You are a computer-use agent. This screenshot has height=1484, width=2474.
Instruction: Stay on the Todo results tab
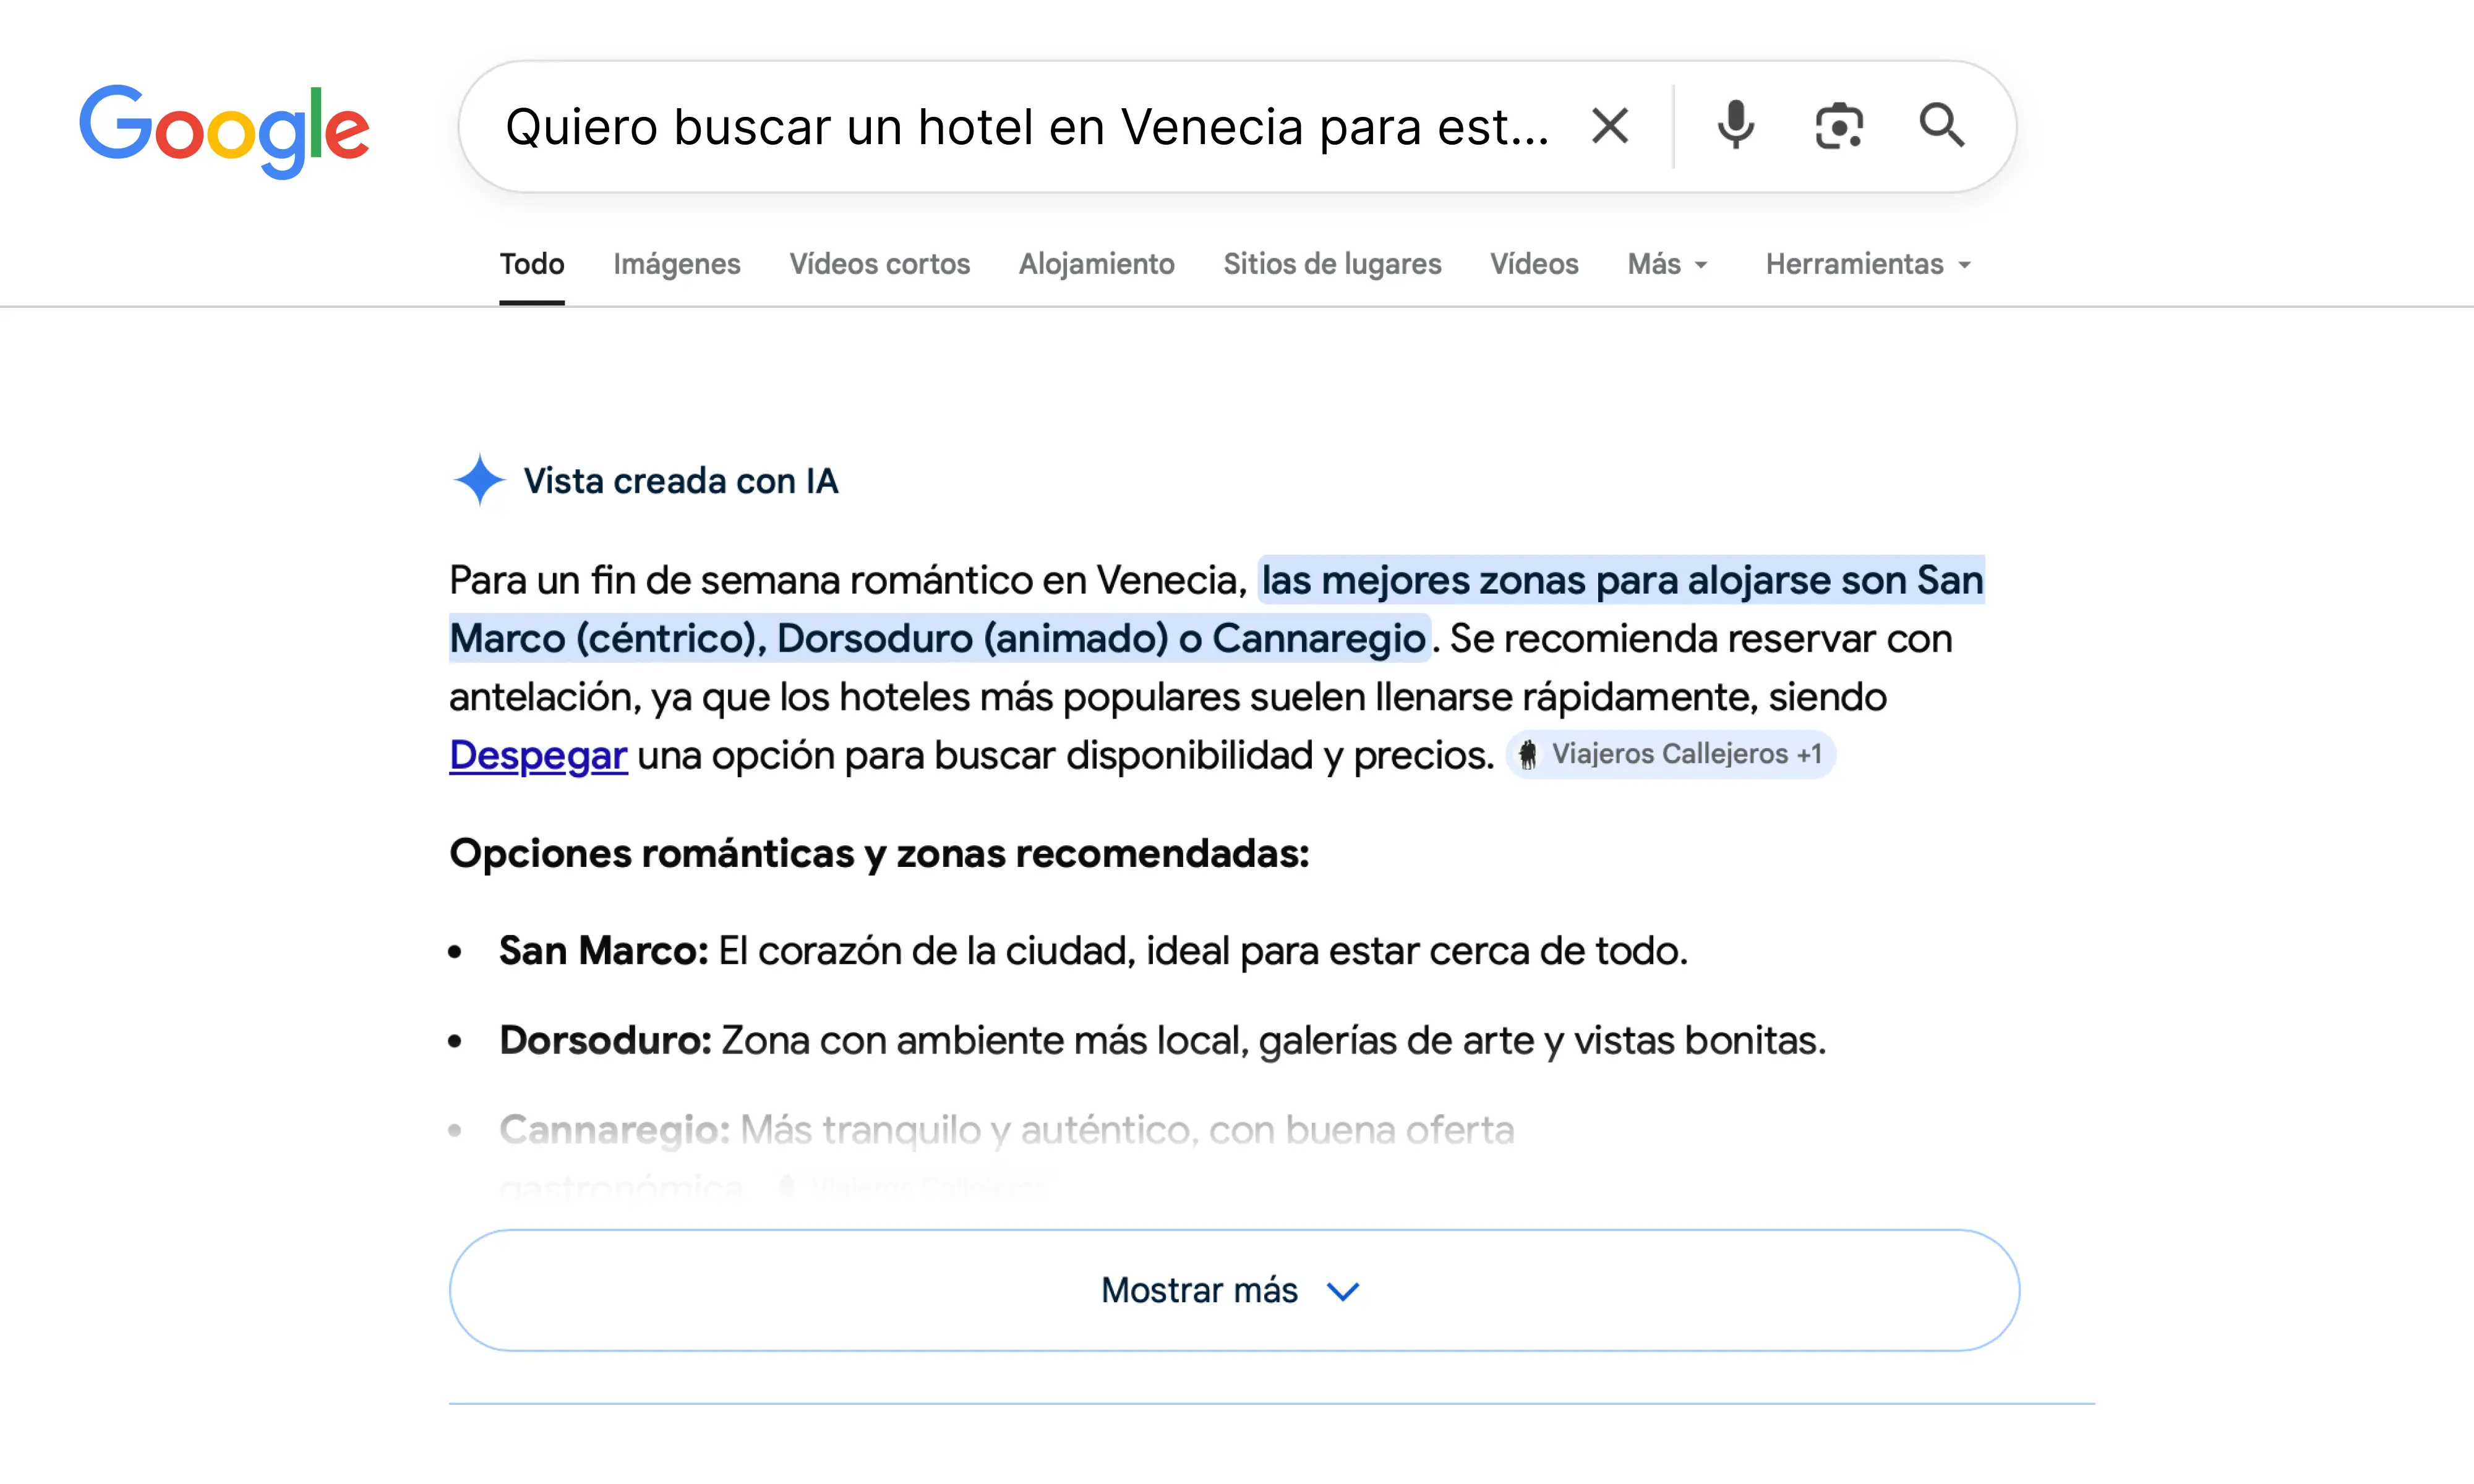pos(531,264)
